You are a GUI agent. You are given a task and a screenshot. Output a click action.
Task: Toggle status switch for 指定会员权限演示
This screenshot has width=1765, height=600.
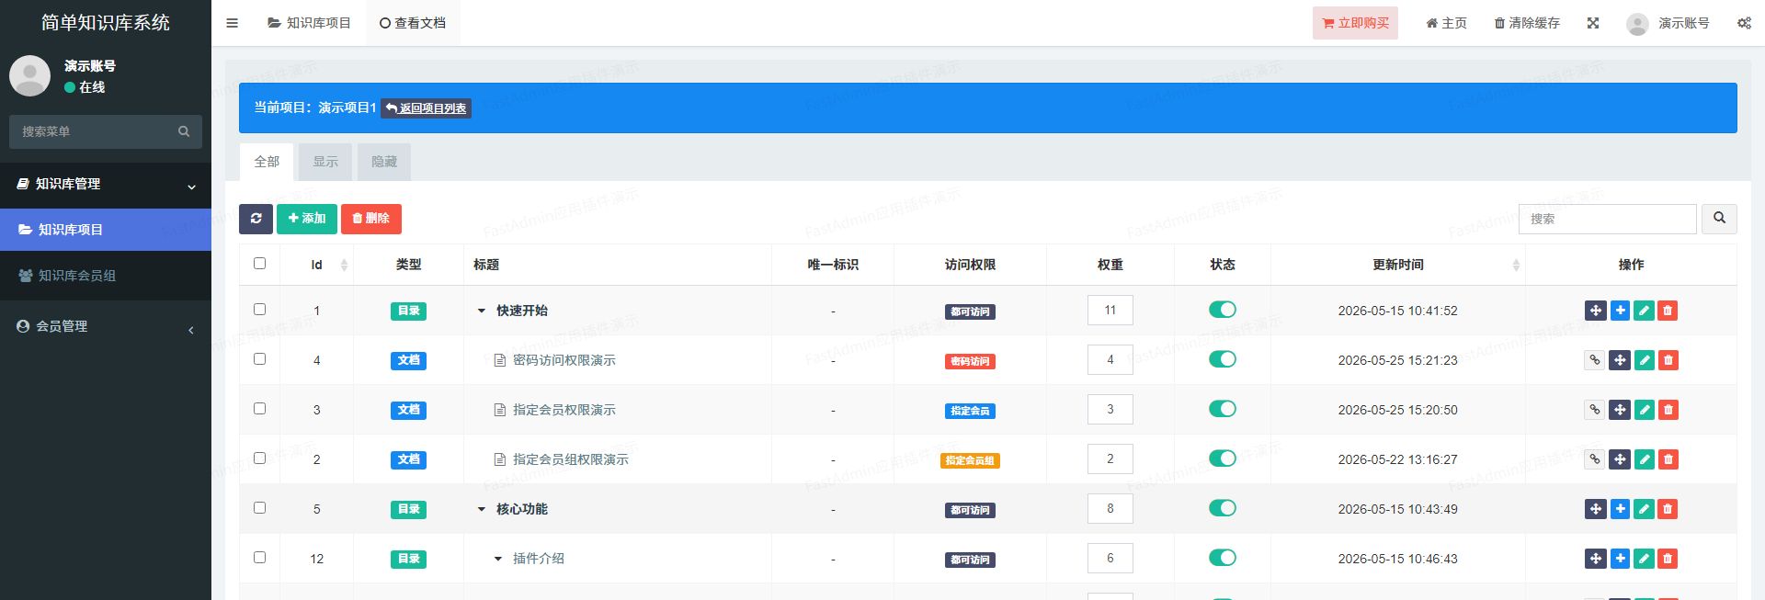click(x=1222, y=409)
